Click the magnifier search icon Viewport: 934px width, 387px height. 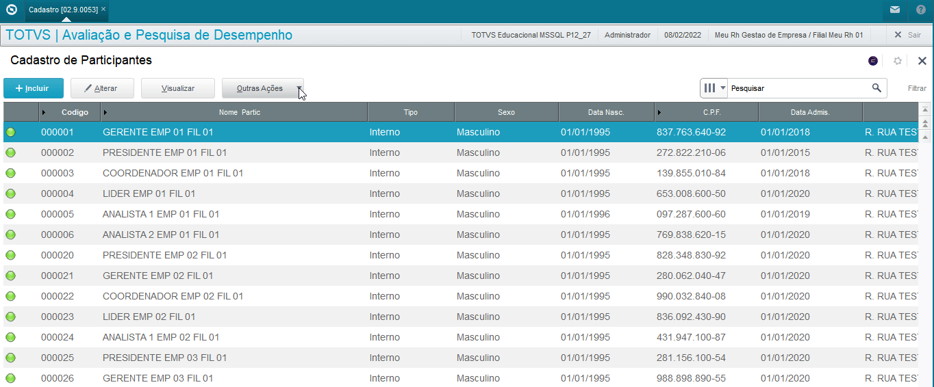coord(876,88)
